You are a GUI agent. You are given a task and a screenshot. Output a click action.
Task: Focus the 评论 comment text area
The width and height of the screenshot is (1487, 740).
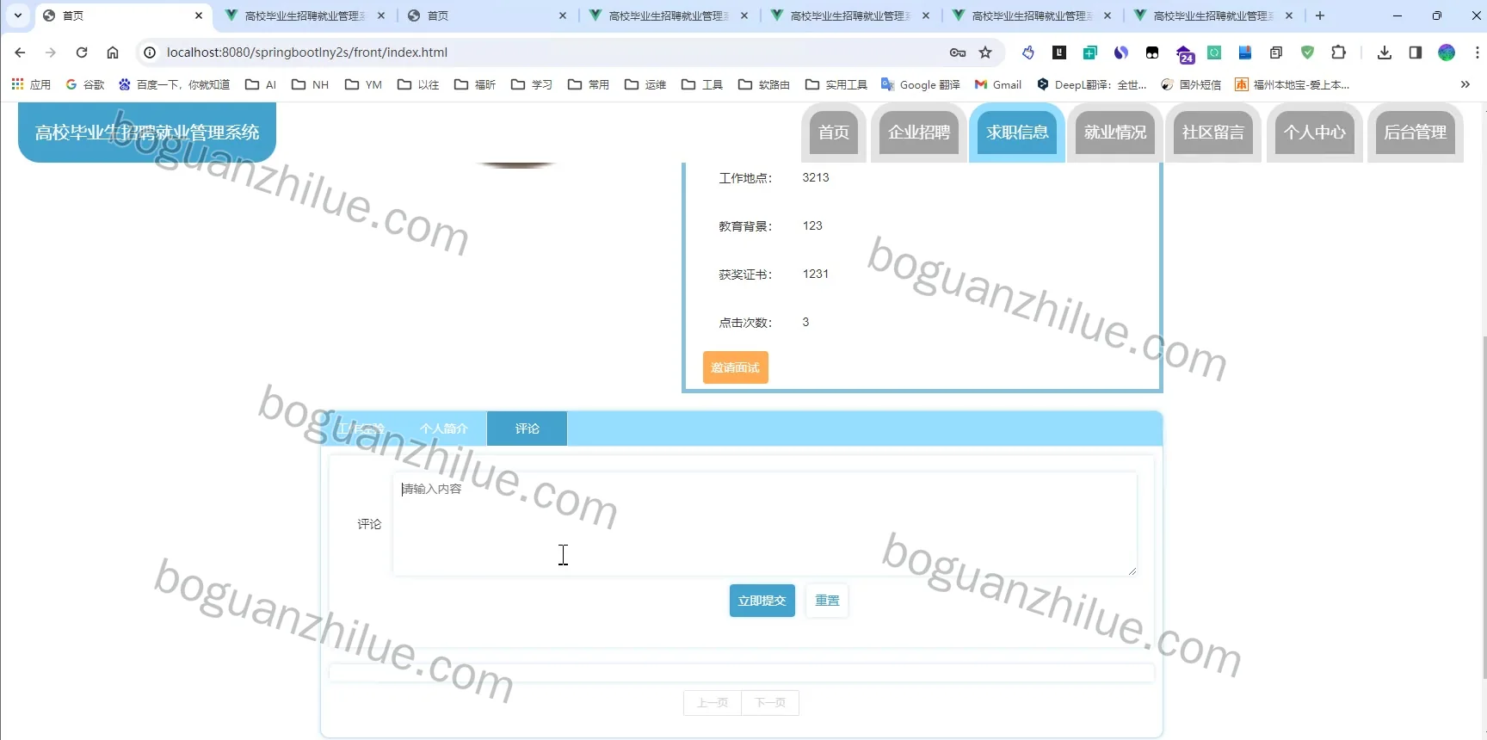tap(764, 524)
